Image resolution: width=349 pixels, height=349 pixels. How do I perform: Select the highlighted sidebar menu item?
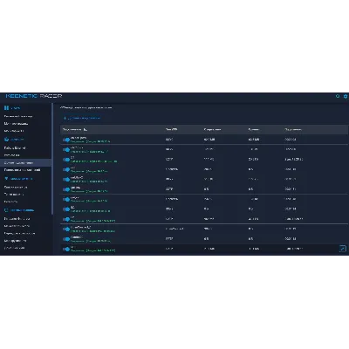(x=25, y=162)
